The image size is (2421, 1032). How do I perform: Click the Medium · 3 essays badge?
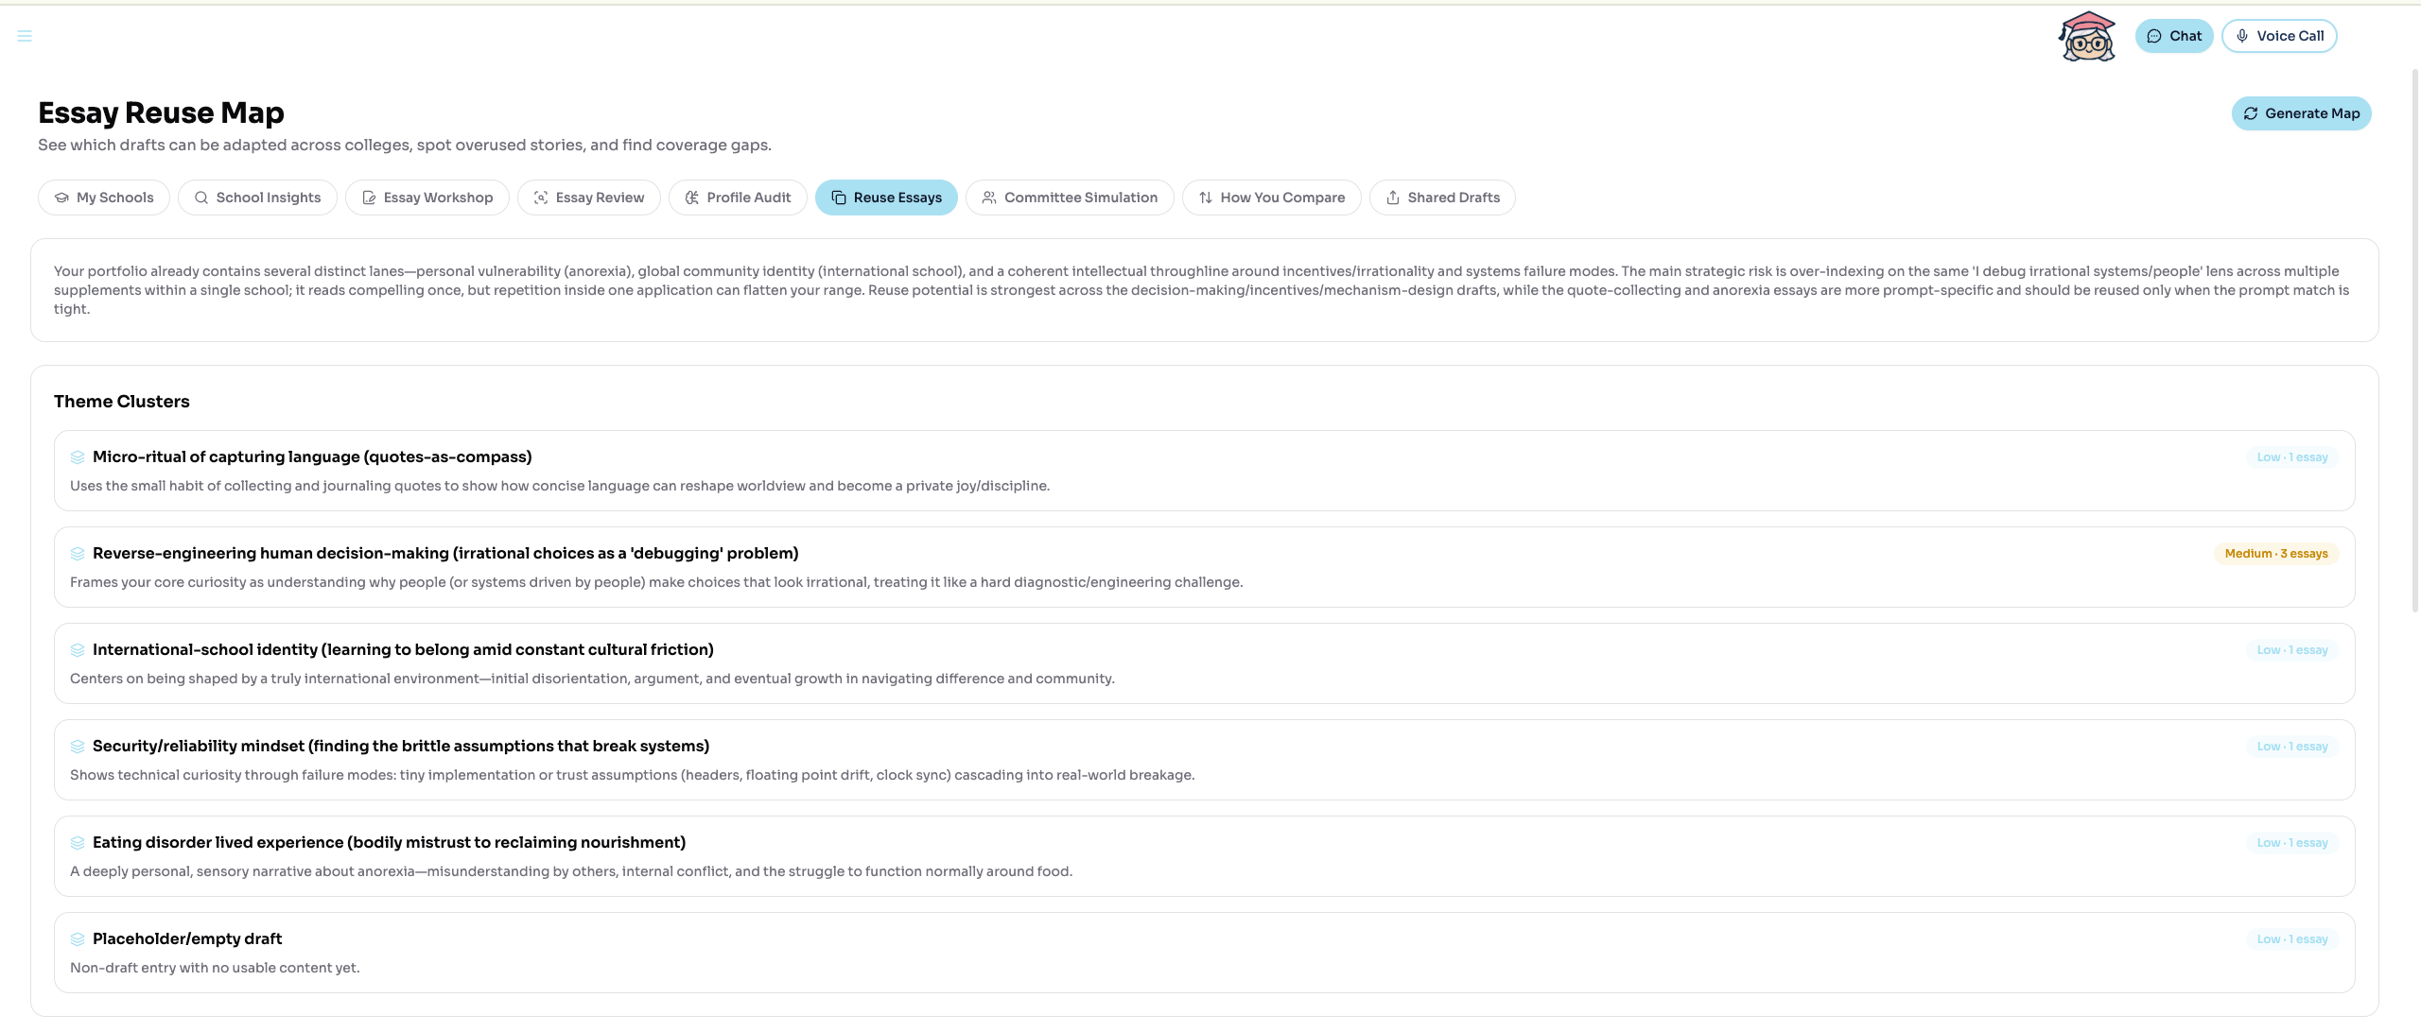[x=2275, y=554]
